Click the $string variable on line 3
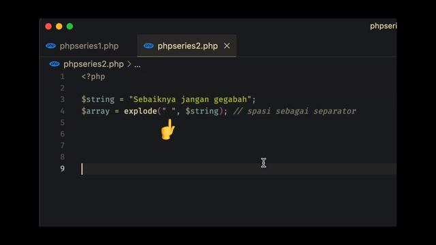 pos(98,99)
